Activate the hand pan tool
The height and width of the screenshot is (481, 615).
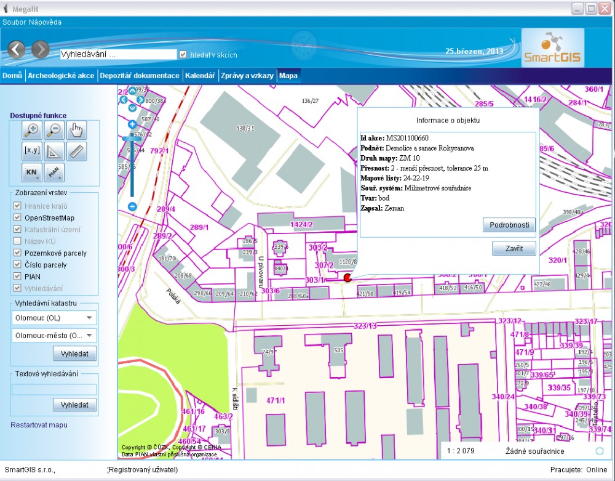[77, 130]
